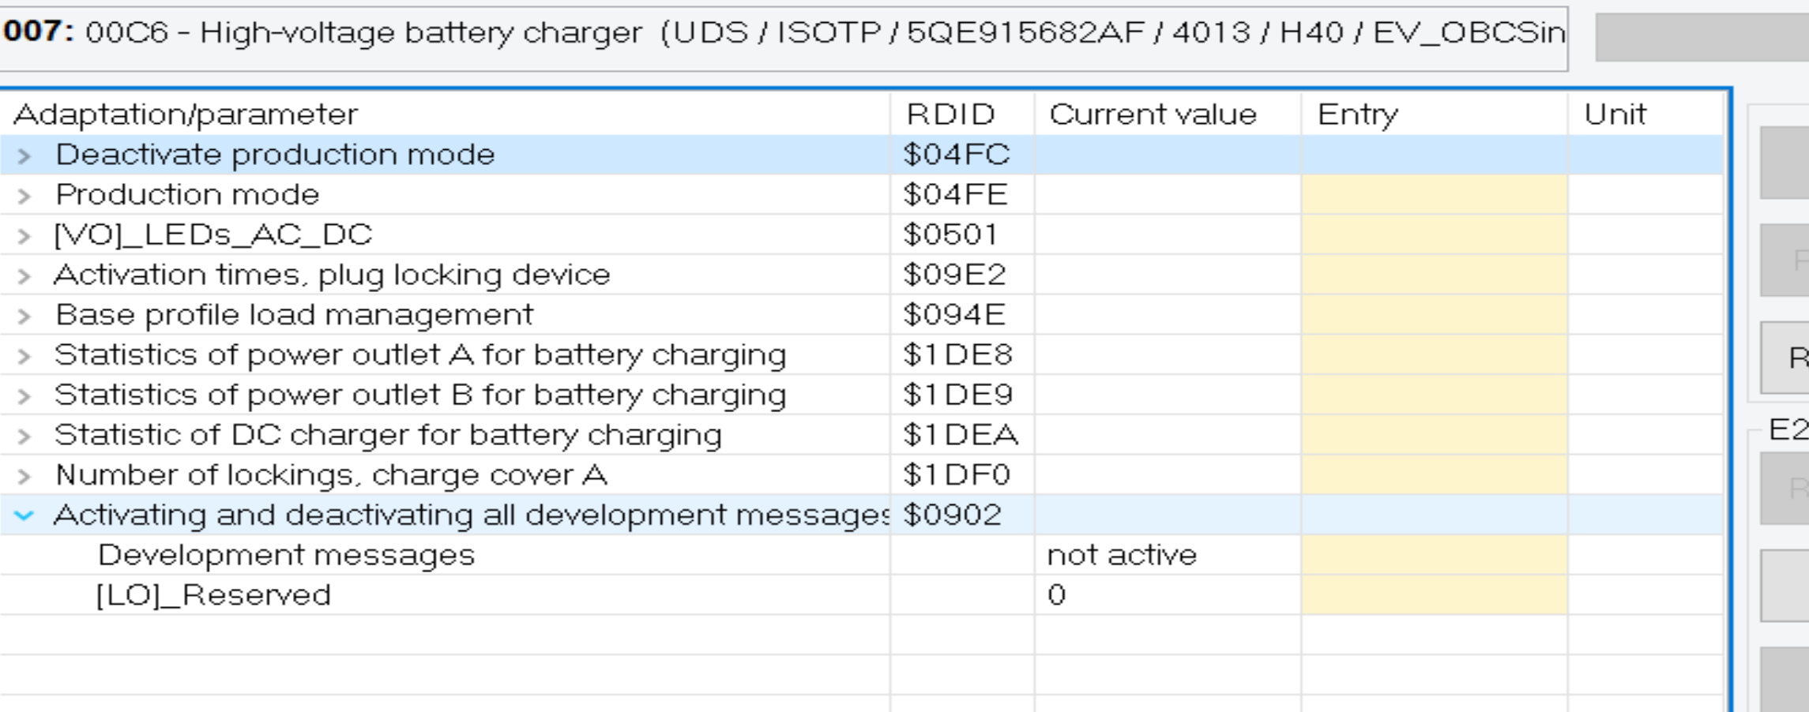
Task: Click the RDID column header
Action: point(950,115)
